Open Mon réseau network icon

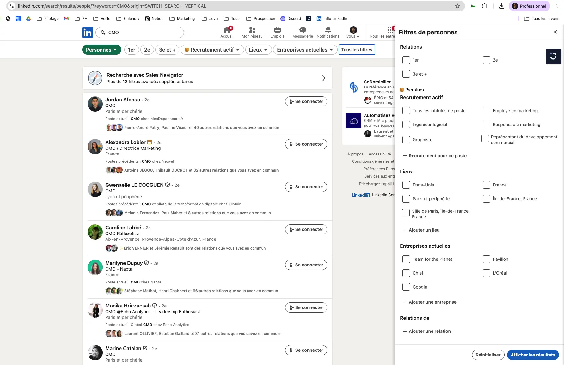[x=252, y=30]
